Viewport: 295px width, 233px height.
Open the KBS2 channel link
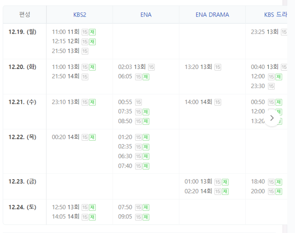click(79, 15)
